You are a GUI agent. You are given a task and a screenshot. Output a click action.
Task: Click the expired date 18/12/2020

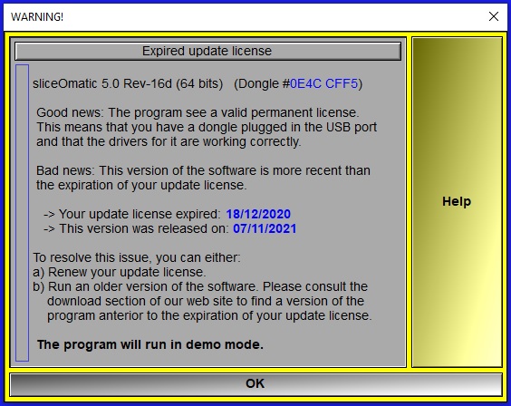[x=258, y=214]
